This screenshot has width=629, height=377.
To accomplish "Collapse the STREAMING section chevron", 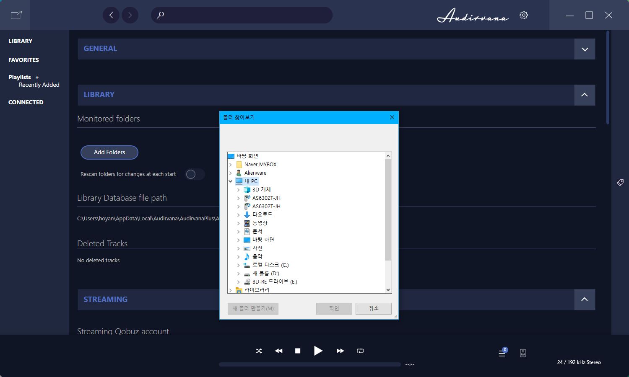I will [x=585, y=300].
